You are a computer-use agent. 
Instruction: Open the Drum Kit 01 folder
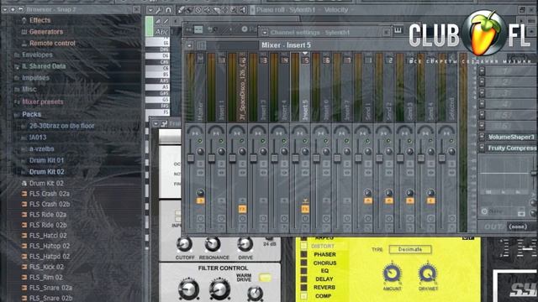click(46, 160)
